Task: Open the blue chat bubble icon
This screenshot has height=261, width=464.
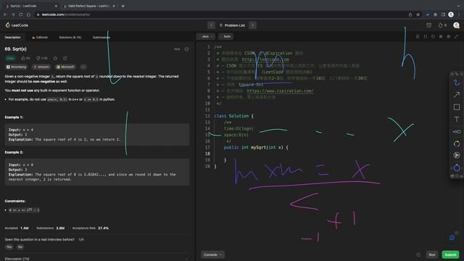Action: tap(452, 238)
